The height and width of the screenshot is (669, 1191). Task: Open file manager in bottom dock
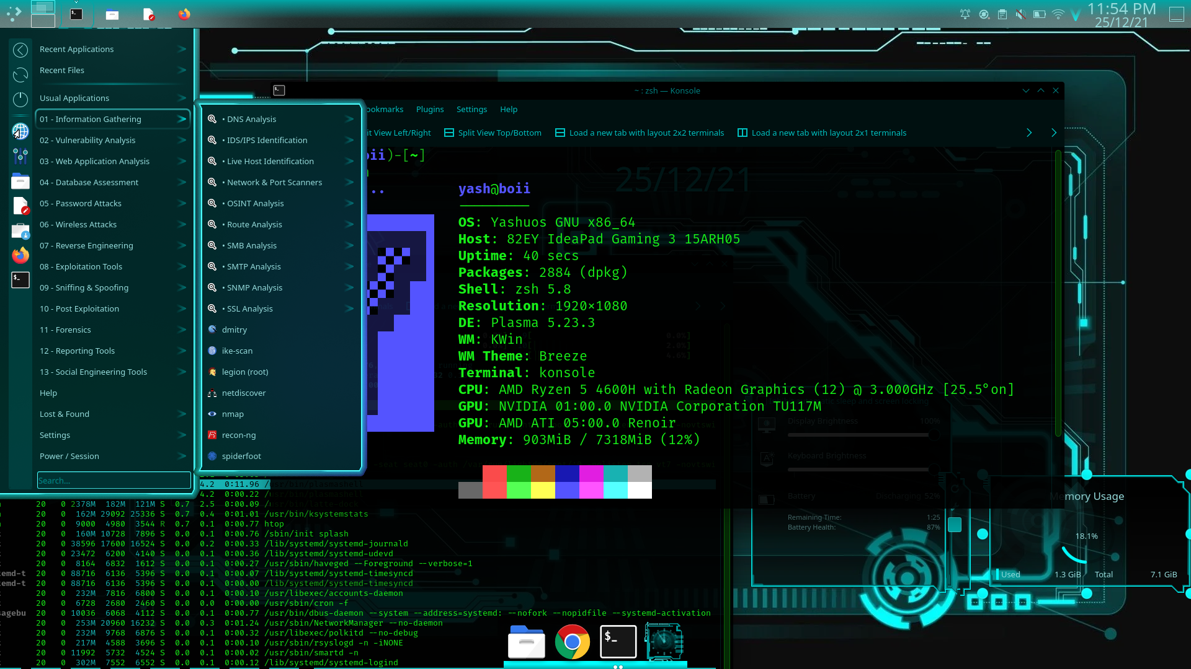click(526, 642)
